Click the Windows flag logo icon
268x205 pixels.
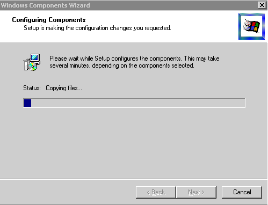[251, 26]
